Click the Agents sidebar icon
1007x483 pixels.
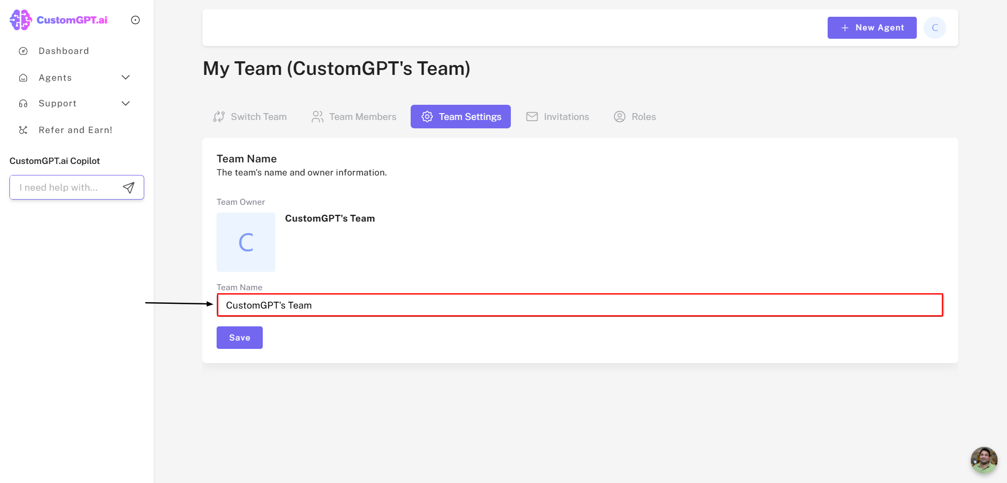coord(23,78)
